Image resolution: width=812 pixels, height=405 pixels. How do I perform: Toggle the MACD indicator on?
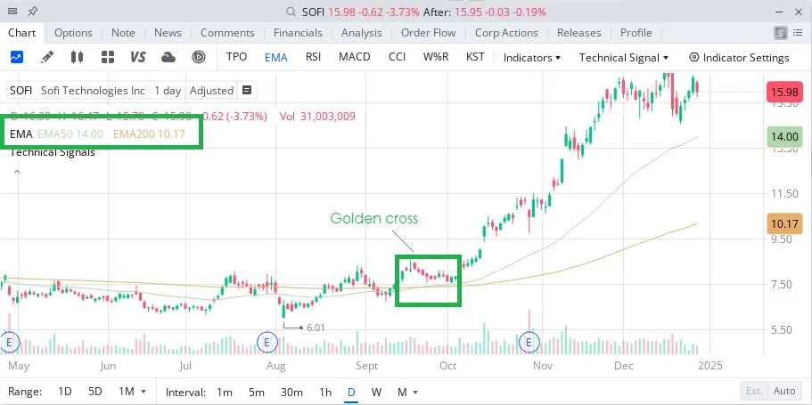click(x=354, y=57)
